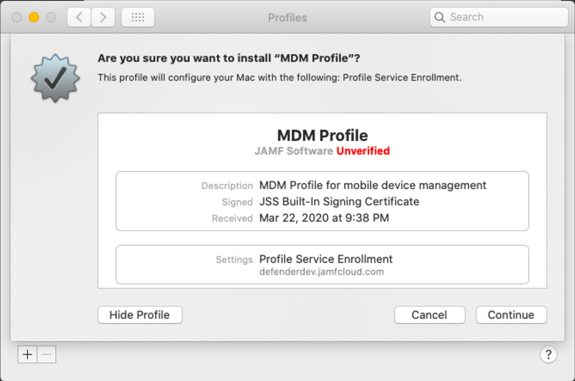Cancel the MDM Profile installation

(429, 315)
